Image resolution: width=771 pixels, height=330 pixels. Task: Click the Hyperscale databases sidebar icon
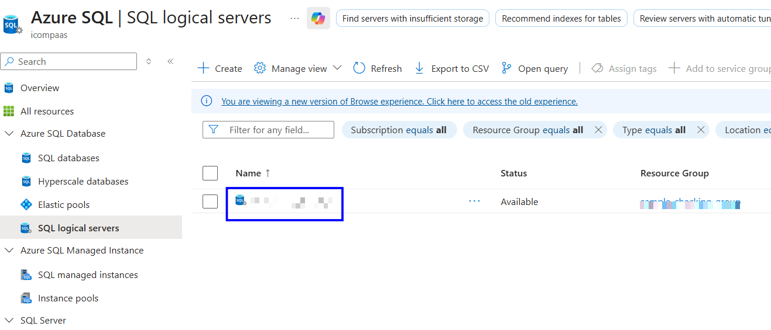pos(26,182)
